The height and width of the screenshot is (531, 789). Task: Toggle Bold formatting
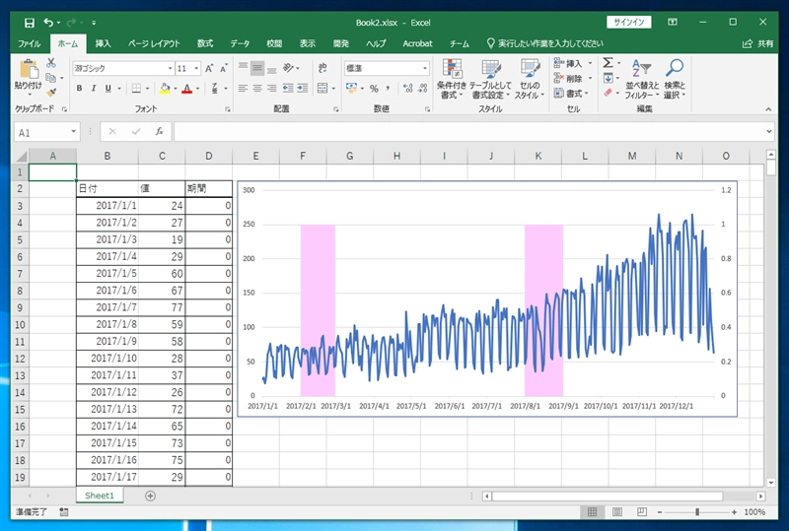(x=79, y=89)
